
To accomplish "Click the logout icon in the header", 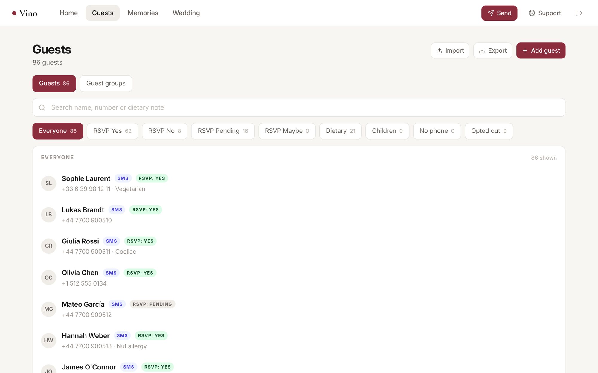I will click(579, 13).
